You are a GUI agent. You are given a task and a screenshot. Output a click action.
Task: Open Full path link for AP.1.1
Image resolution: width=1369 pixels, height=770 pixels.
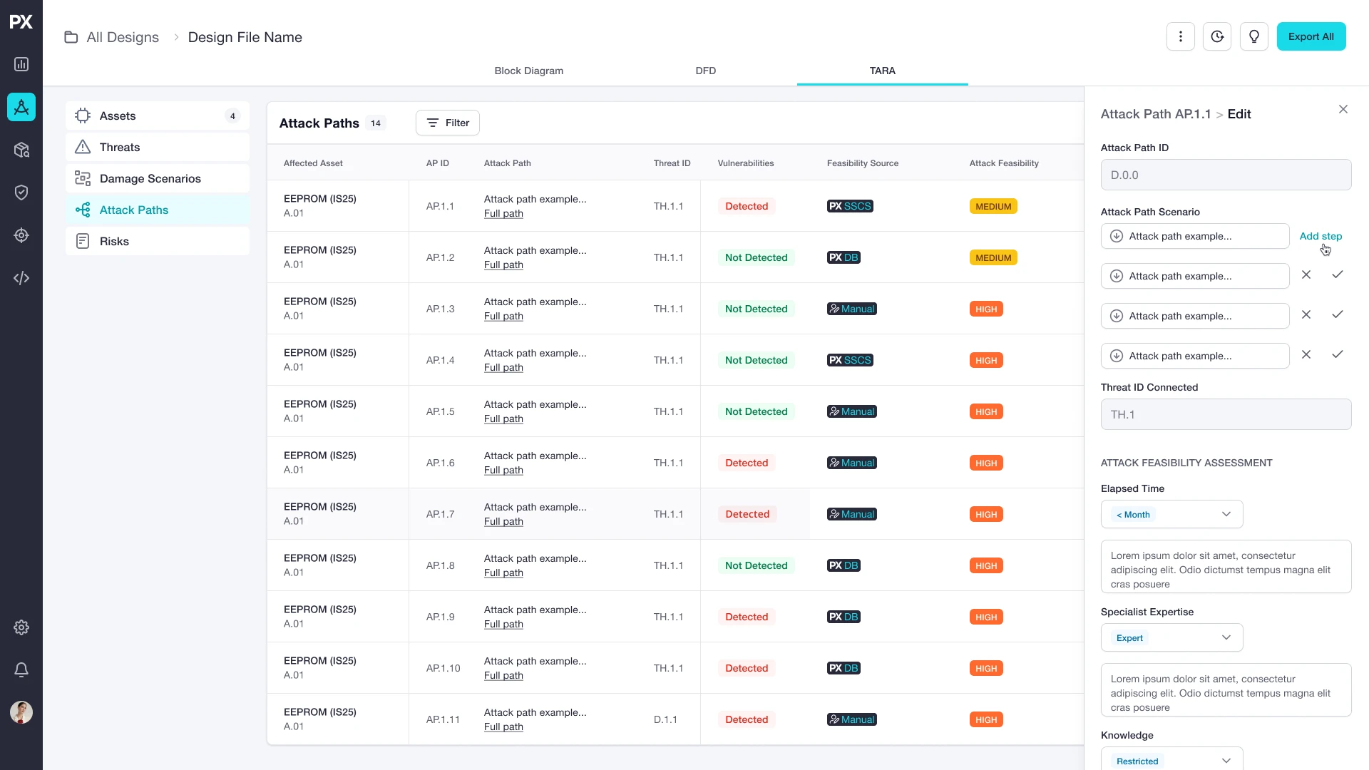(x=503, y=213)
